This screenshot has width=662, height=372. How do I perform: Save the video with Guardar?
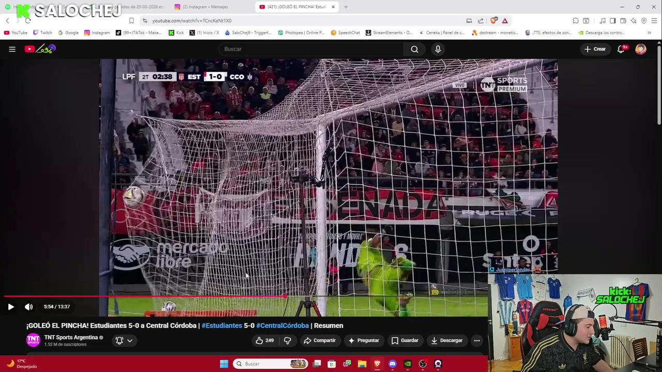coord(405,340)
